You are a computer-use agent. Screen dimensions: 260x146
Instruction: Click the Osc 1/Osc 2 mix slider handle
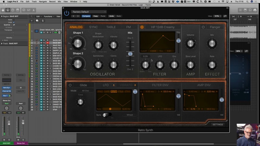[x=130, y=54]
